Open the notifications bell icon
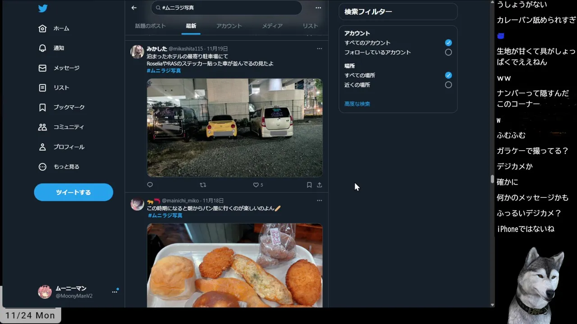The width and height of the screenshot is (577, 324). 42,48
